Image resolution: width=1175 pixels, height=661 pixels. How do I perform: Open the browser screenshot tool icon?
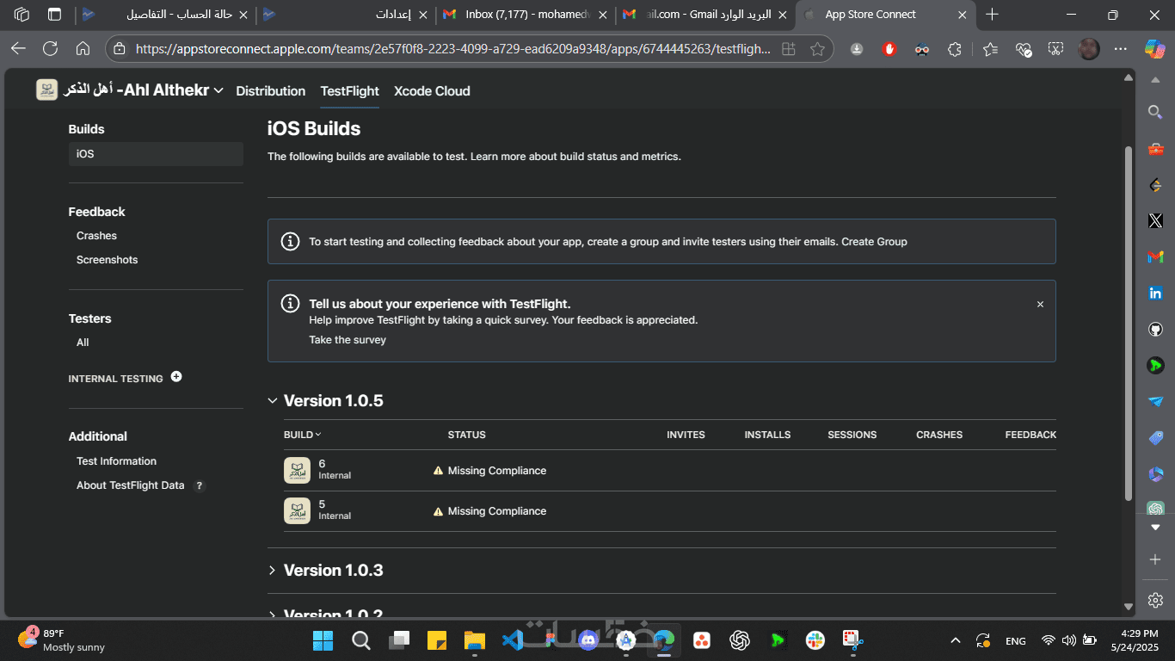tap(1055, 49)
